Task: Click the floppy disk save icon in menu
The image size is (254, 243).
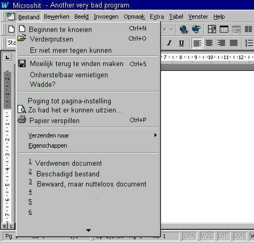Action: (x=22, y=63)
